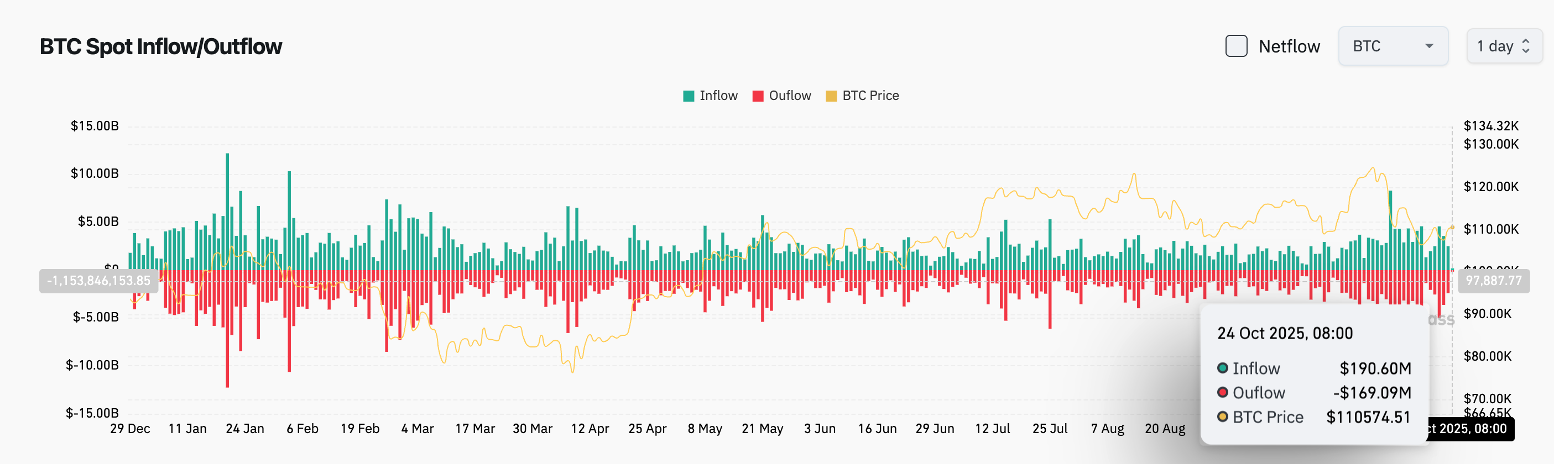Toggle the yellow BTC Price legend swatch

pyautogui.click(x=831, y=96)
